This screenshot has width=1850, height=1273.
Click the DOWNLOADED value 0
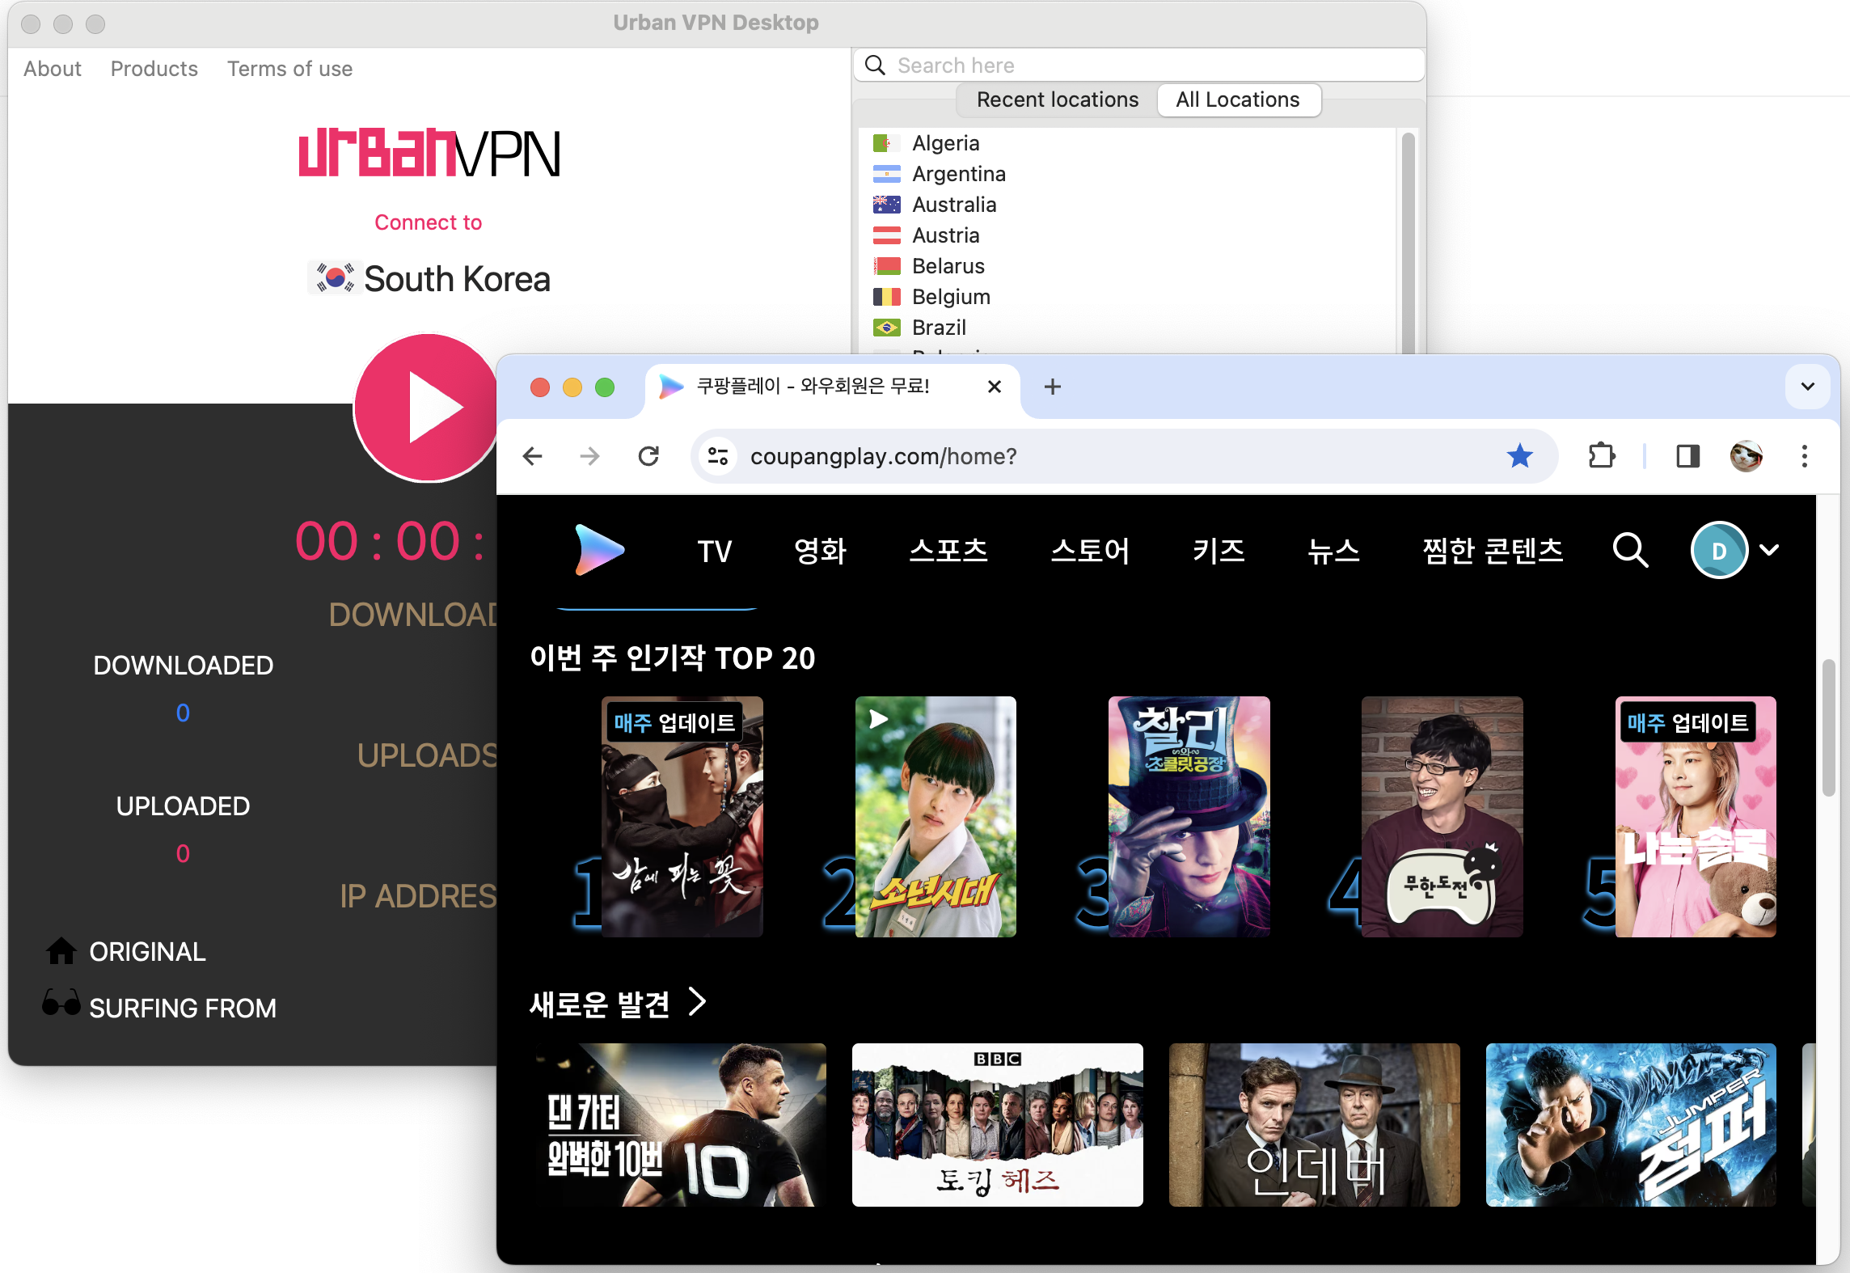tap(183, 713)
